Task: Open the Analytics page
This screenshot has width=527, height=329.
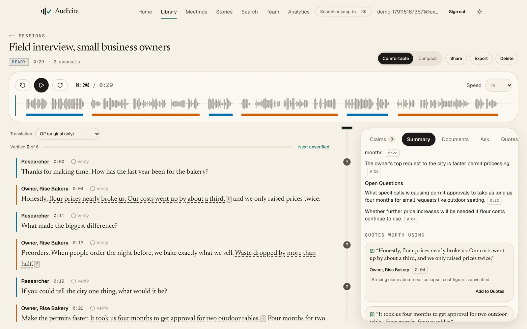Action: (298, 12)
